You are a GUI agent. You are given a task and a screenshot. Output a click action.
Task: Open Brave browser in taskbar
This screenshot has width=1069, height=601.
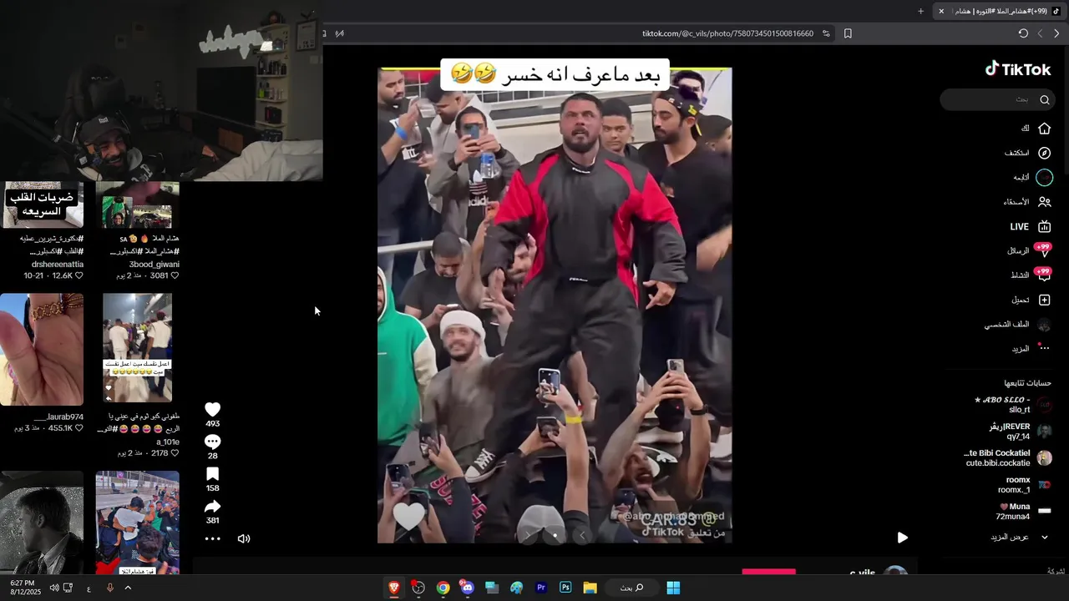tap(393, 588)
